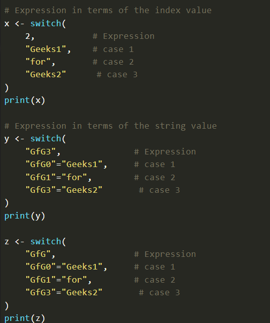270x323 pixels.
Task: Click the switch keyword assigned to z
Action: point(46,241)
